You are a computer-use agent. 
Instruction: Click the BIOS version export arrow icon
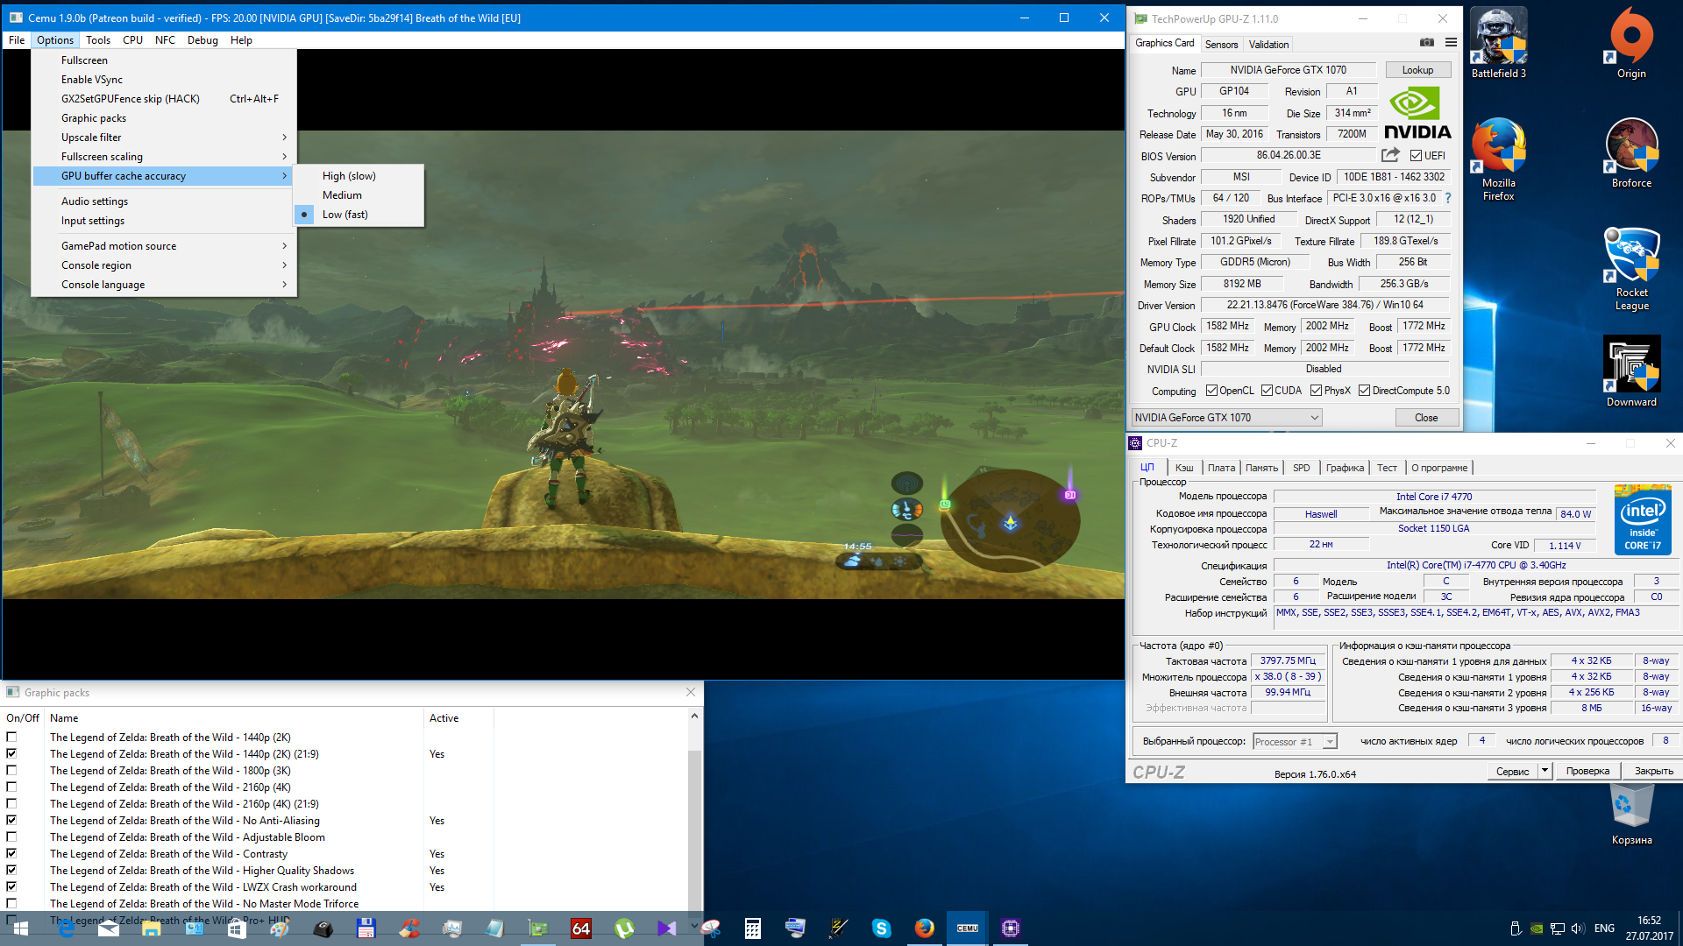1390,155
